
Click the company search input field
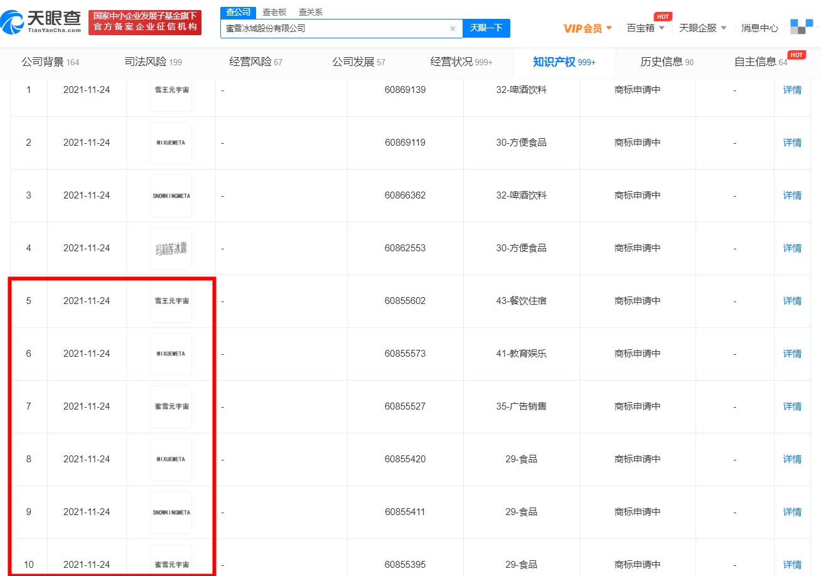point(336,28)
